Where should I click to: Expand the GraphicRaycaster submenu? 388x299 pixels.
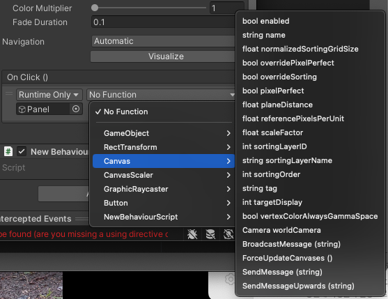point(164,189)
